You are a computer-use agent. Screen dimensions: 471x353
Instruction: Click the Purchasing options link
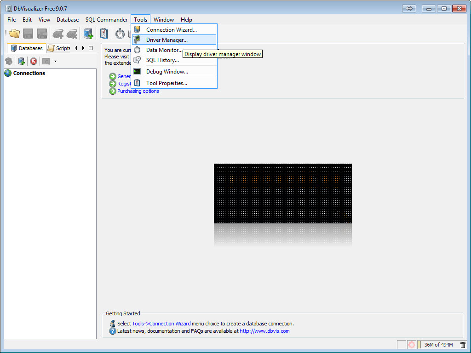tap(138, 91)
